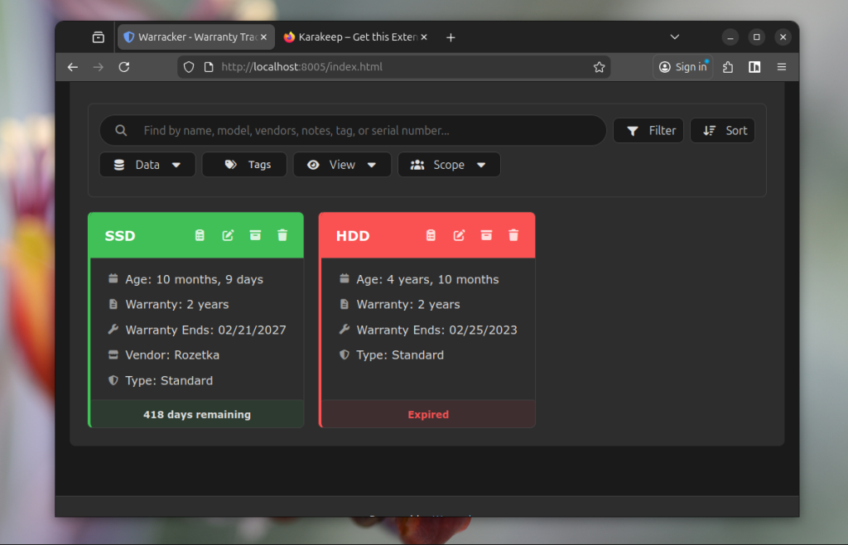The width and height of the screenshot is (848, 545).
Task: Toggle the Firefox sidebar panel
Action: [754, 67]
